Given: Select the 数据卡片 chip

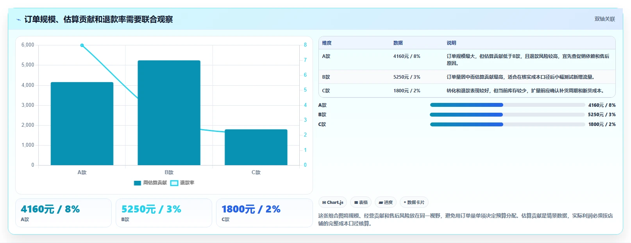Looking at the screenshot, I should [414, 202].
